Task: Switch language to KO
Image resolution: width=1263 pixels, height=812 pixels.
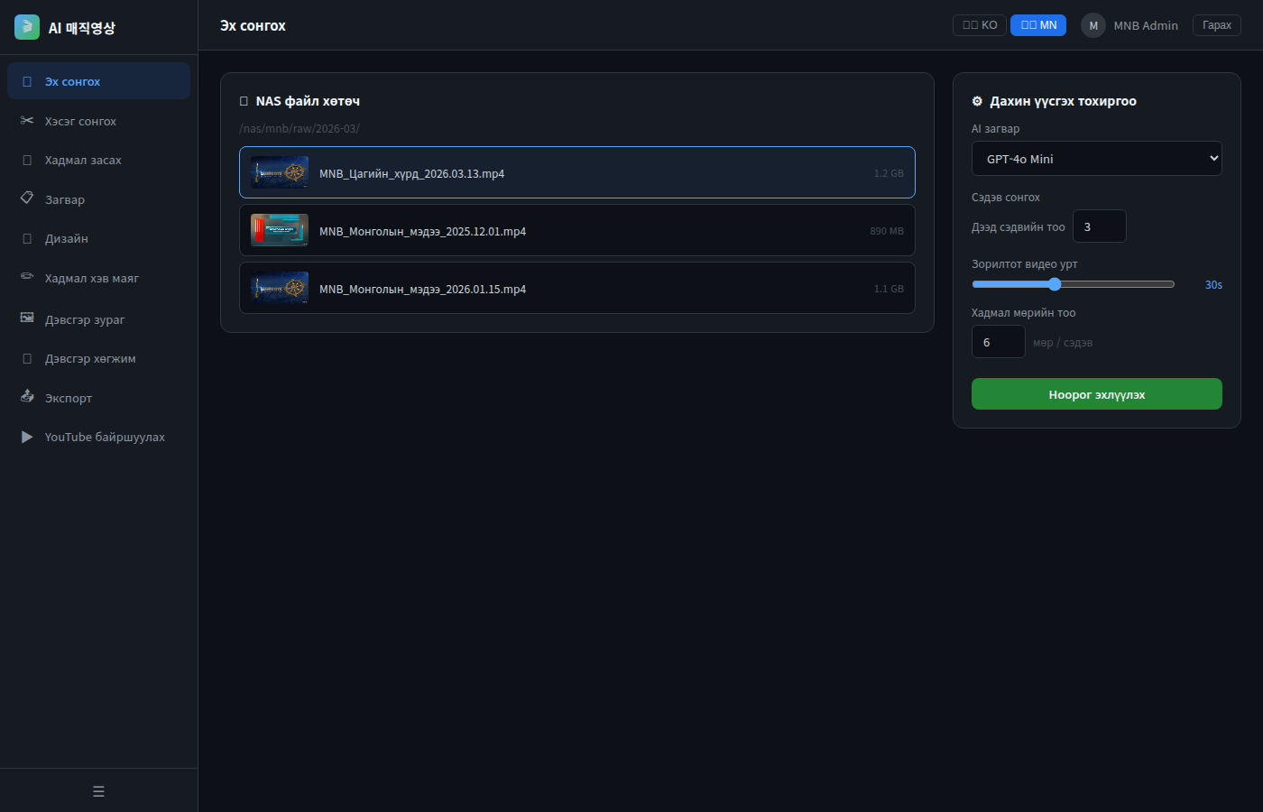Action: coord(980,25)
